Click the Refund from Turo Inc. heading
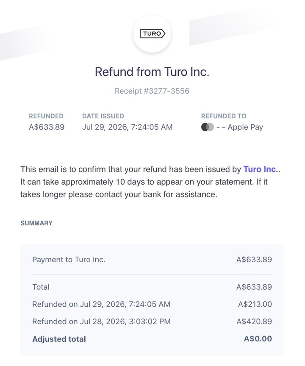Screen dimensions: 305x366 coord(152,72)
